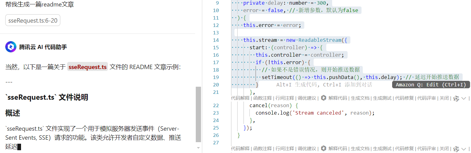471x153 pixels.
Task: Click the heading `sseRequest.ts` 文件说明
Action: (x=47, y=97)
